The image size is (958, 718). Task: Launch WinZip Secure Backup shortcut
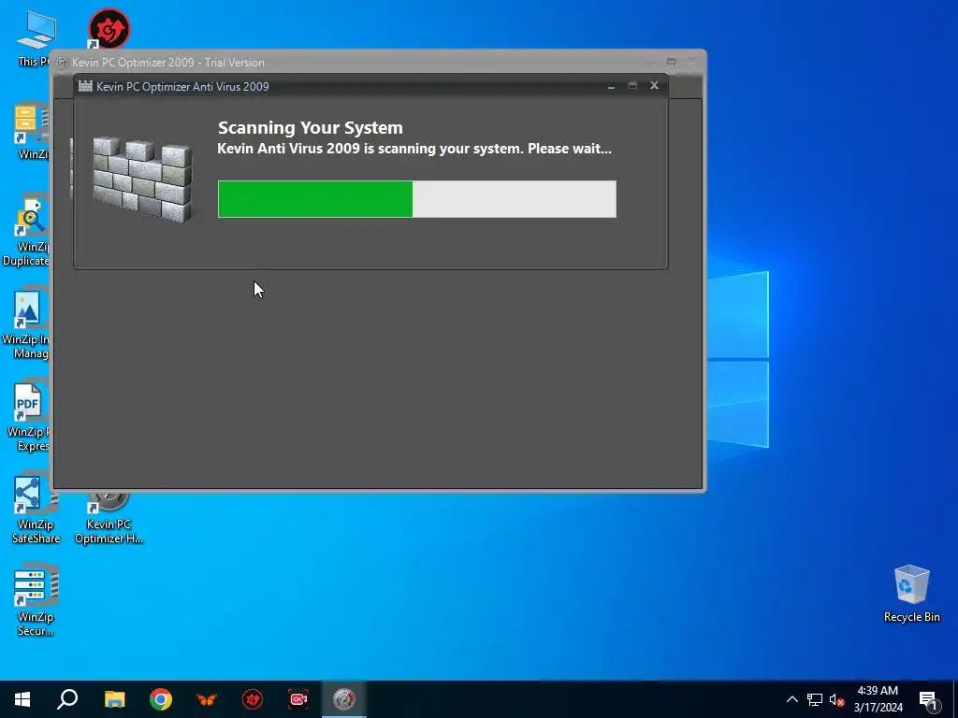[x=36, y=601]
